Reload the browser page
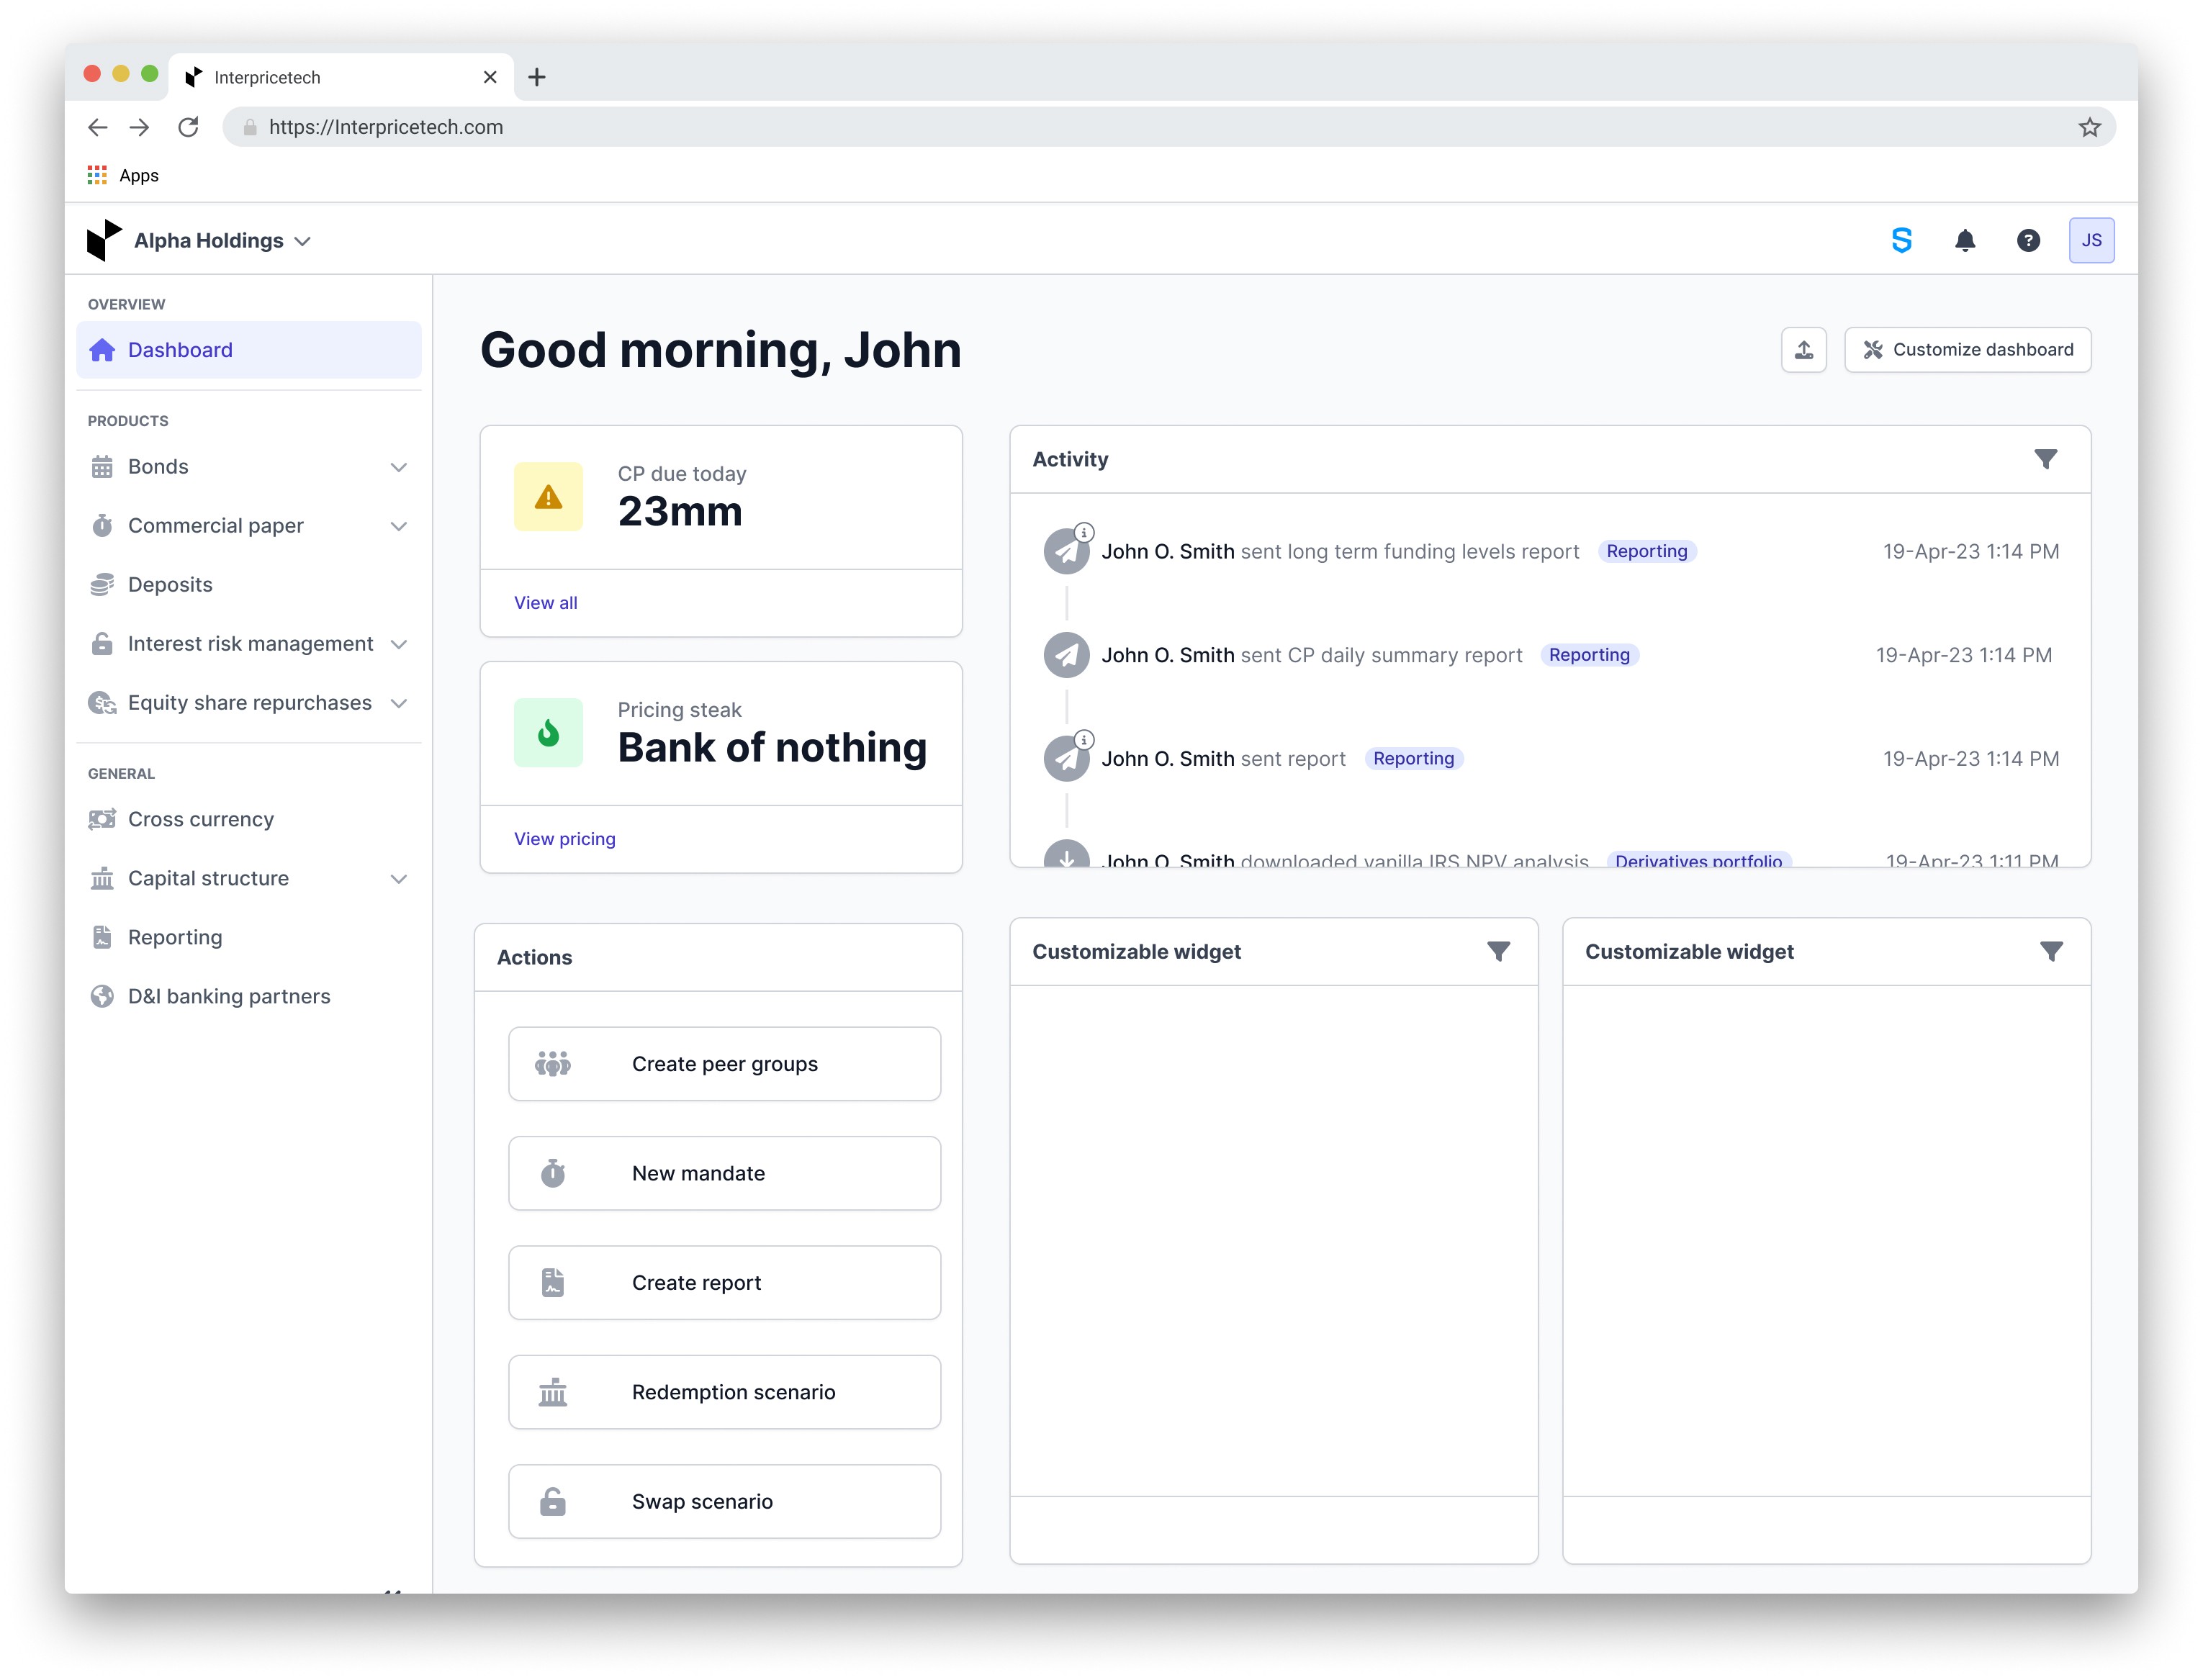The height and width of the screenshot is (1680, 2203). (188, 127)
